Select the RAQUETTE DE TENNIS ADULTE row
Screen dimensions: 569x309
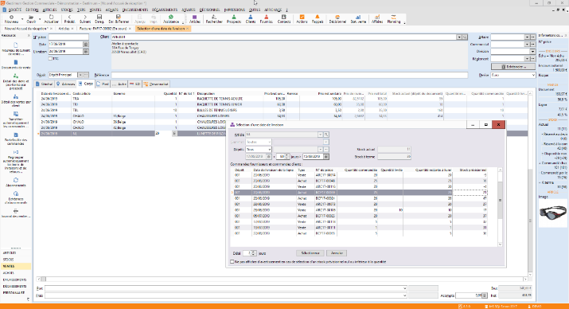pos(283,99)
